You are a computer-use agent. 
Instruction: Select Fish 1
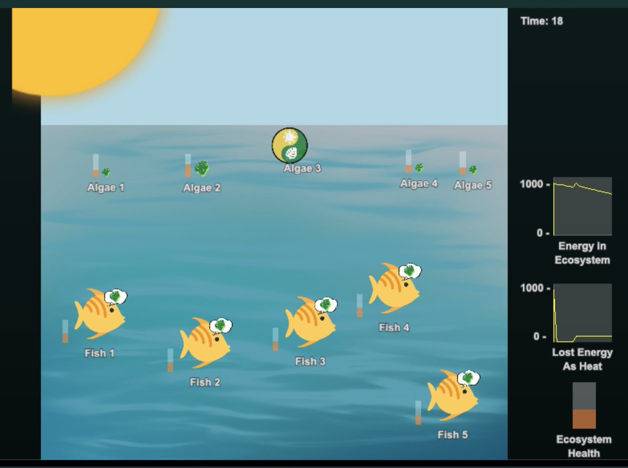[99, 315]
